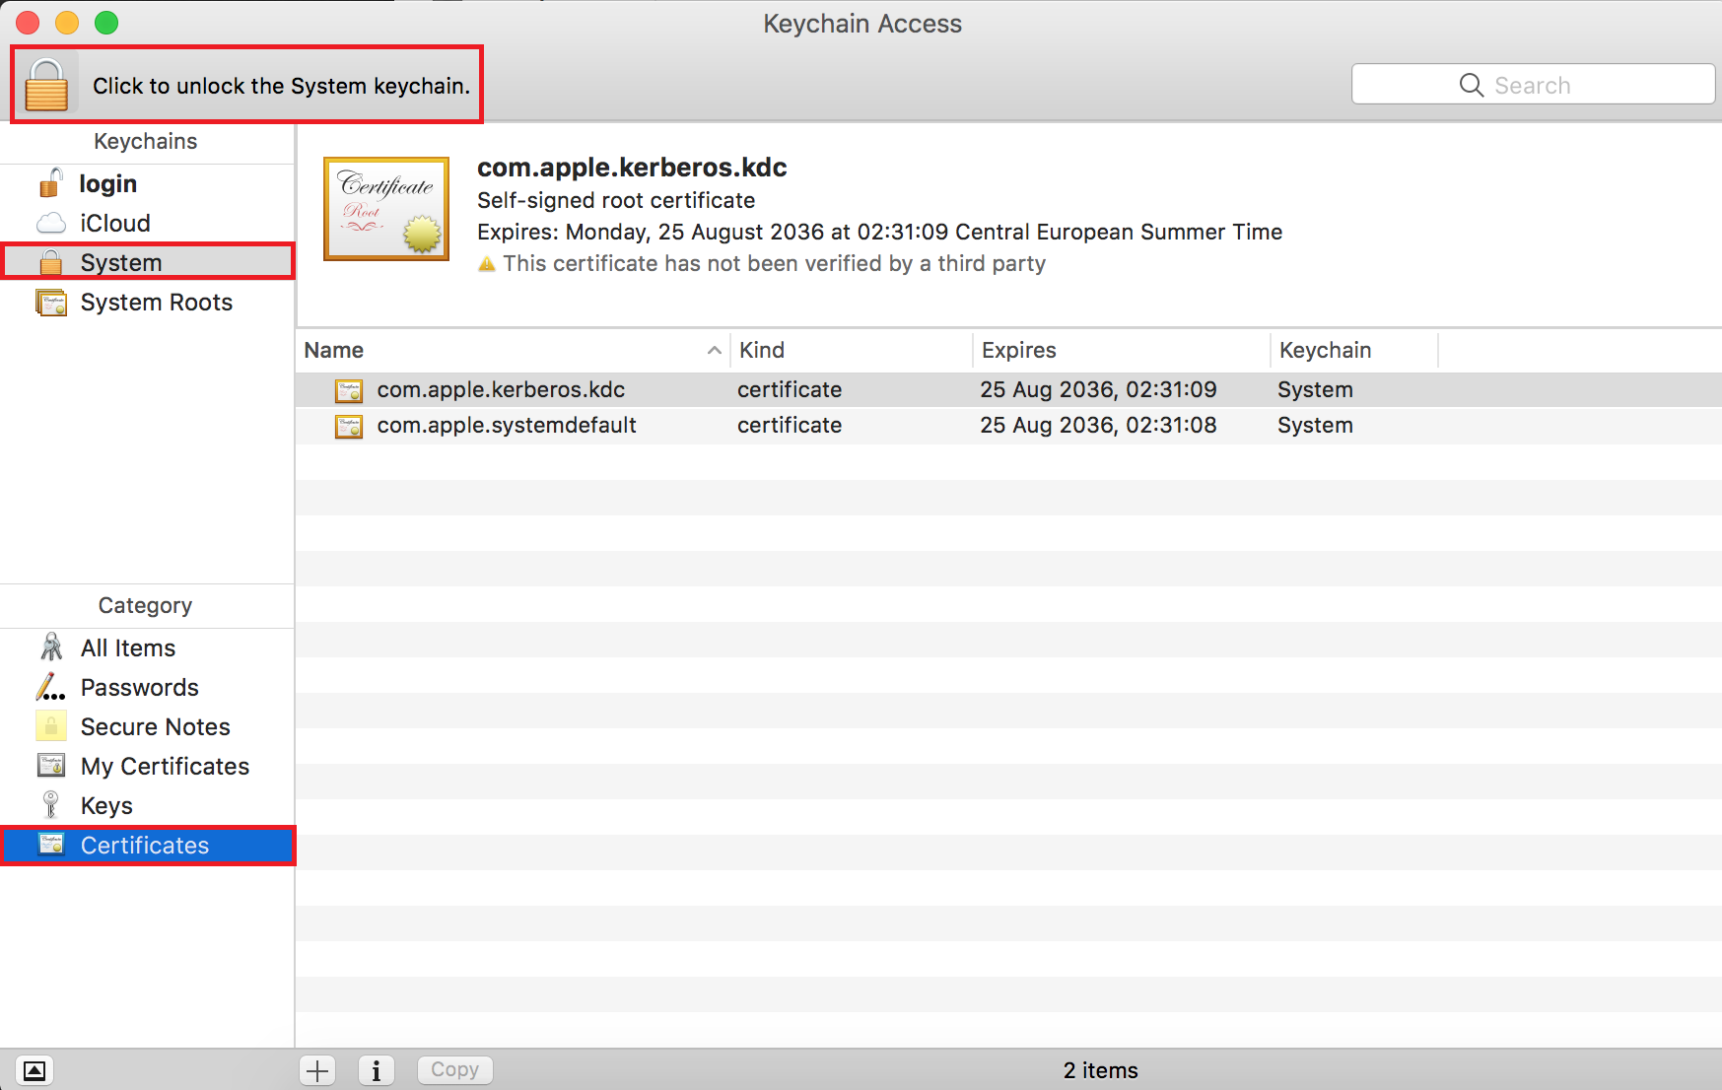Screen dimensions: 1722x1090
Task: Select the iCloud keychain
Action: [x=147, y=224]
